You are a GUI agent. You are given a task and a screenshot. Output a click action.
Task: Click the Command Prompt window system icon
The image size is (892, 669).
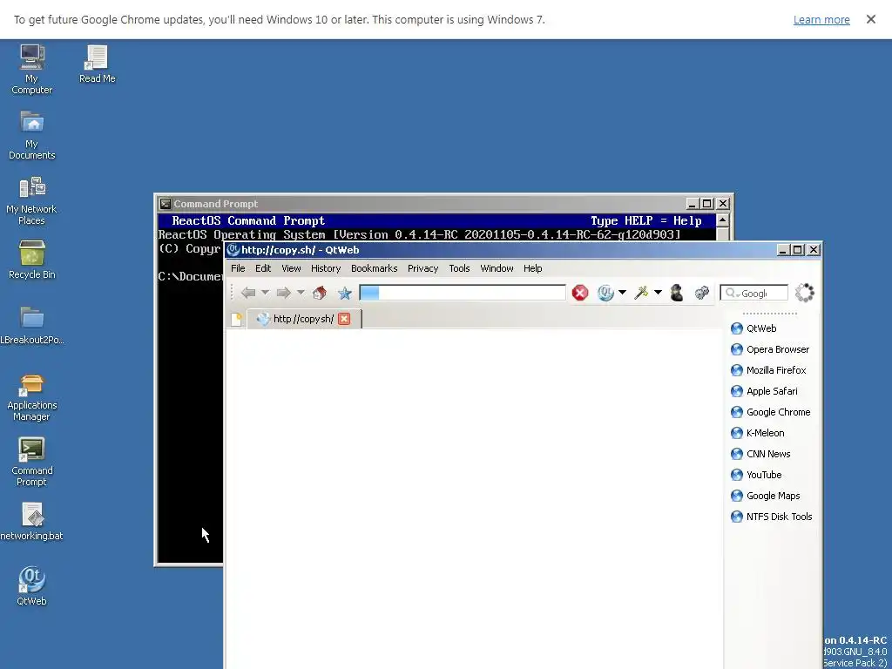[x=165, y=204]
